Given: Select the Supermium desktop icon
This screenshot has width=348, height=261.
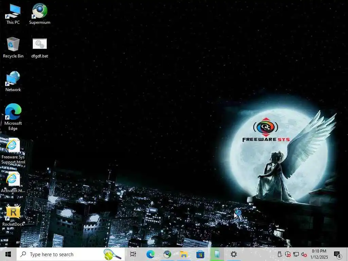Looking at the screenshot, I should click(x=39, y=13).
